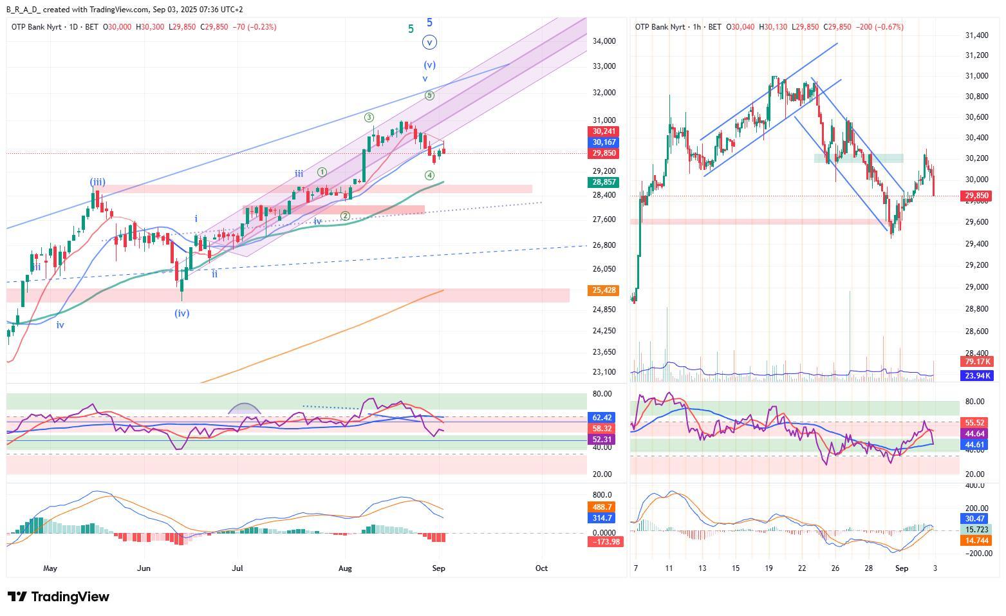1006x616 pixels.
Task: Click the purple 52.31 RSI label
Action: 602,440
